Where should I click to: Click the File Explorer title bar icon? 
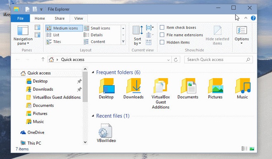[x=17, y=9]
